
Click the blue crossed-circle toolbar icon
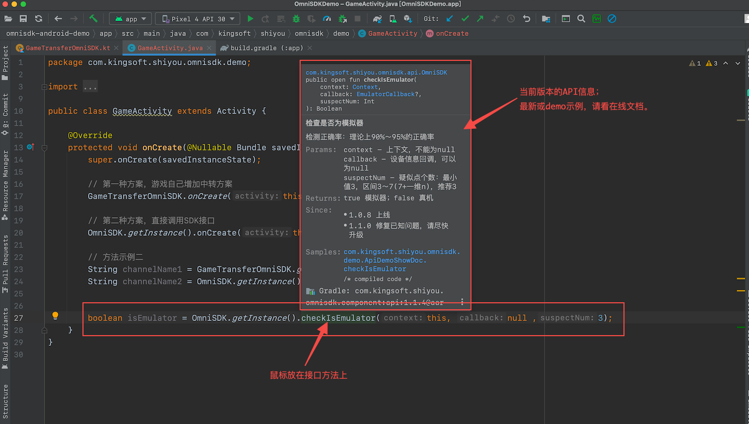pyautogui.click(x=612, y=18)
